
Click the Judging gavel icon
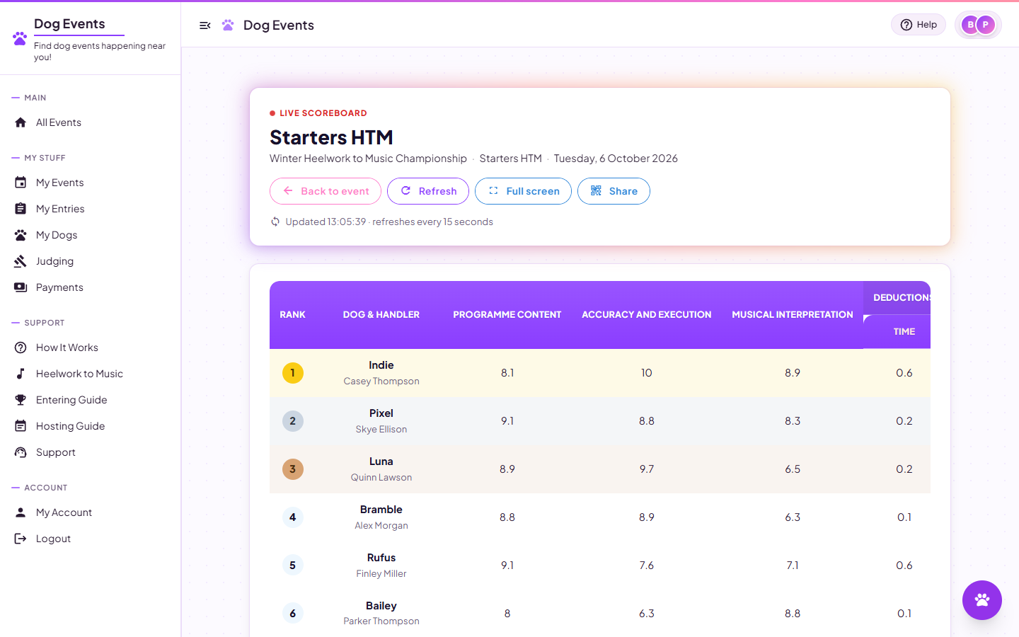[x=21, y=261]
